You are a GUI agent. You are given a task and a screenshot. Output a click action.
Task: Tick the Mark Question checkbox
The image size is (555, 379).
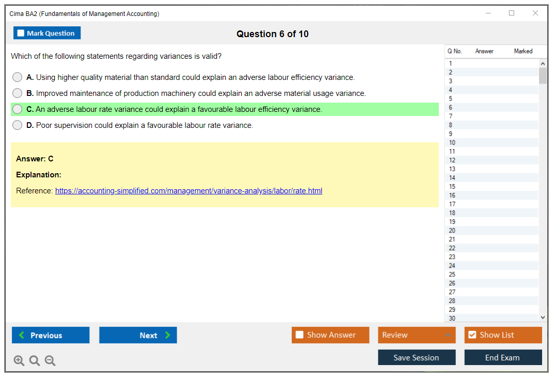coord(21,34)
